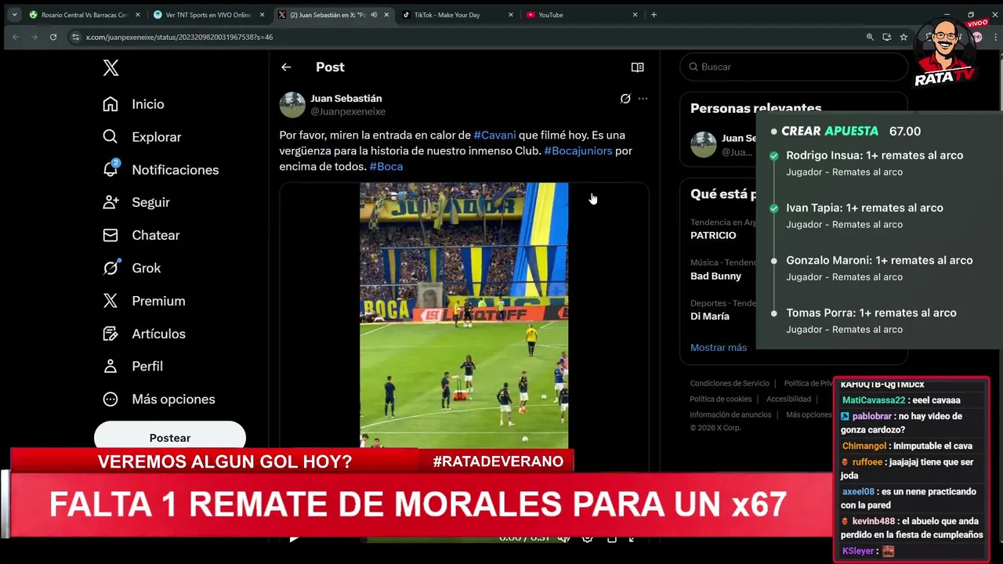Open a new browser tab
1003x564 pixels.
654,15
